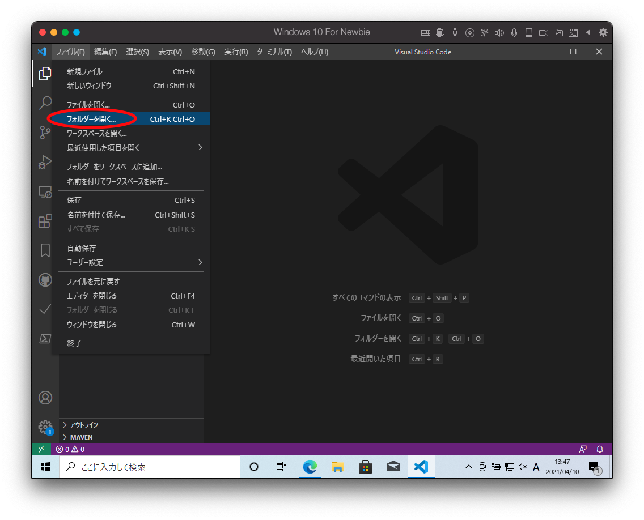
Task: Choose ウィンドウを閉じる menu item
Action: click(130, 325)
